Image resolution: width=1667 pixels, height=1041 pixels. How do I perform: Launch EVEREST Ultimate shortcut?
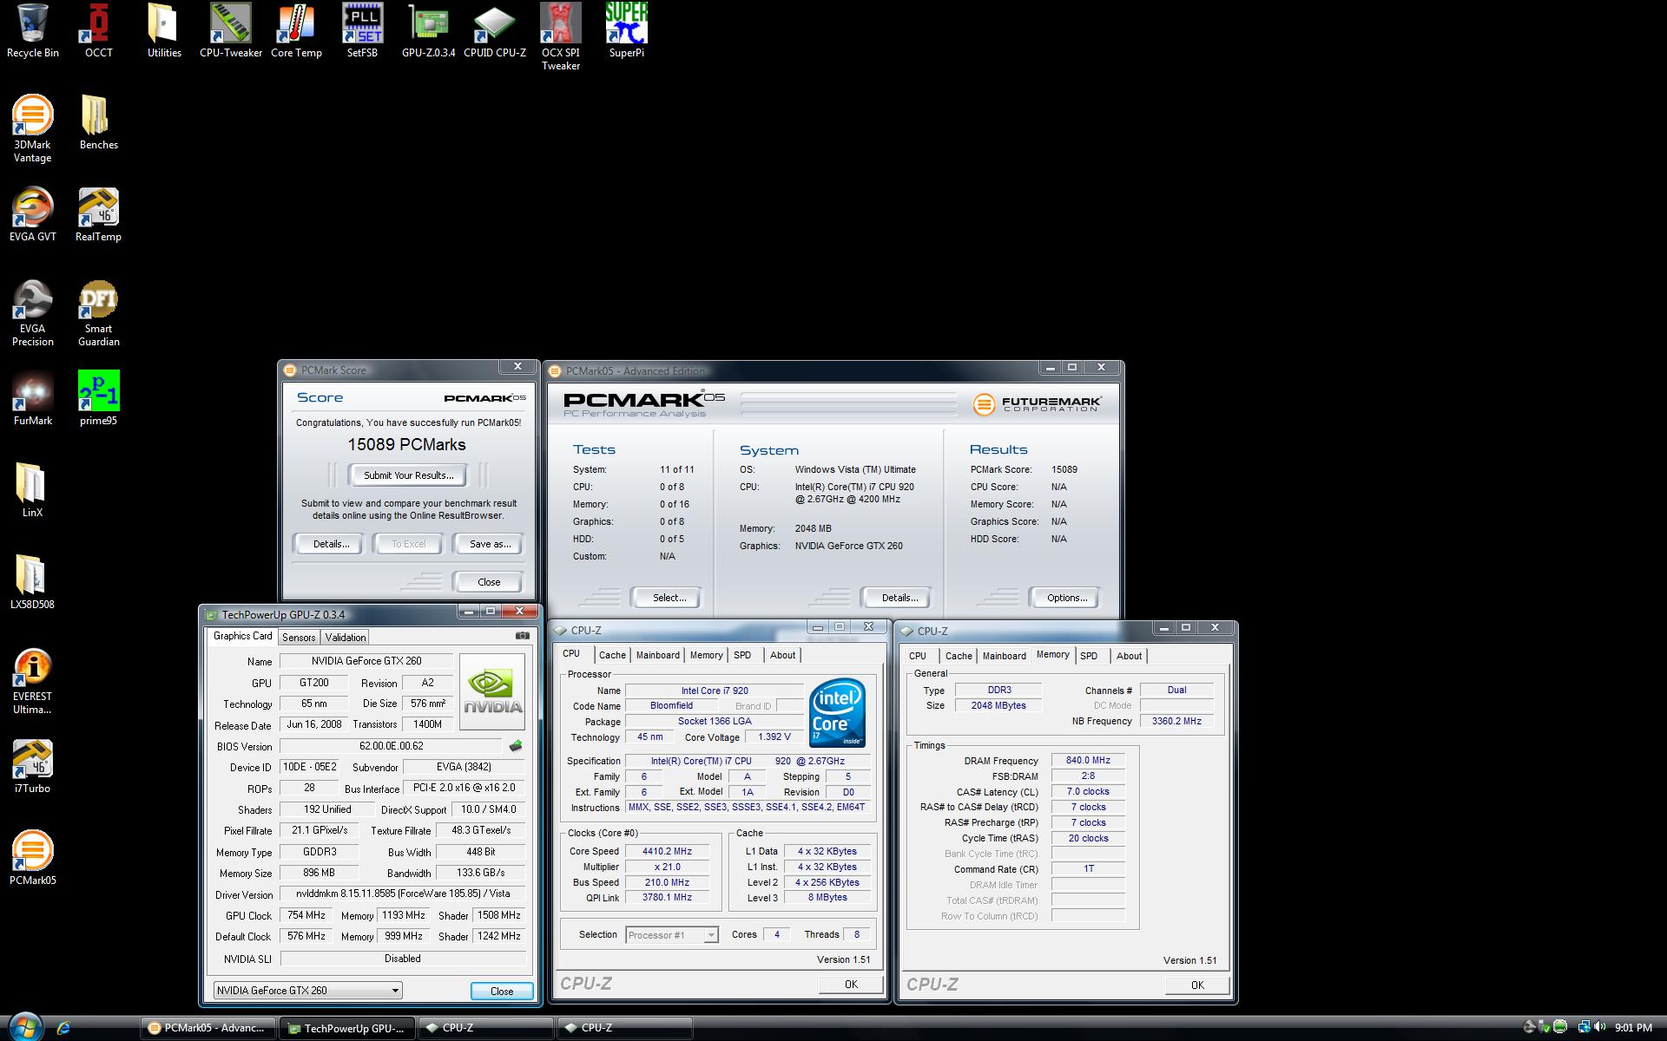click(x=32, y=681)
